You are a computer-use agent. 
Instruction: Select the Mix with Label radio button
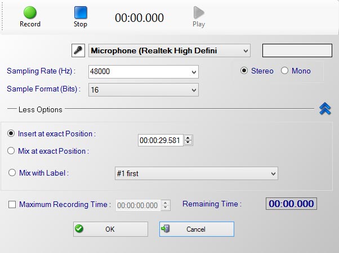coord(12,173)
